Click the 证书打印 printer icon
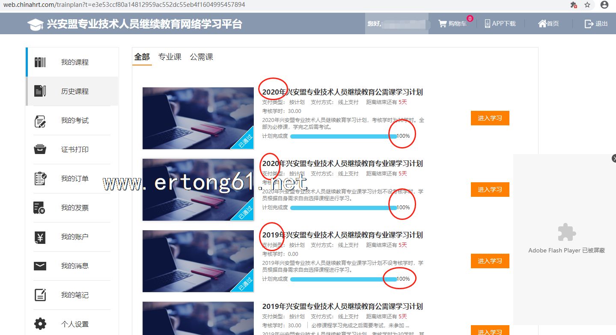Viewport: 616px width, 335px height. (x=40, y=149)
